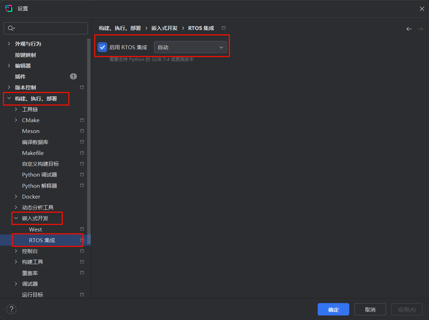Select West under embedded development
The width and height of the screenshot is (429, 320).
[35, 229]
